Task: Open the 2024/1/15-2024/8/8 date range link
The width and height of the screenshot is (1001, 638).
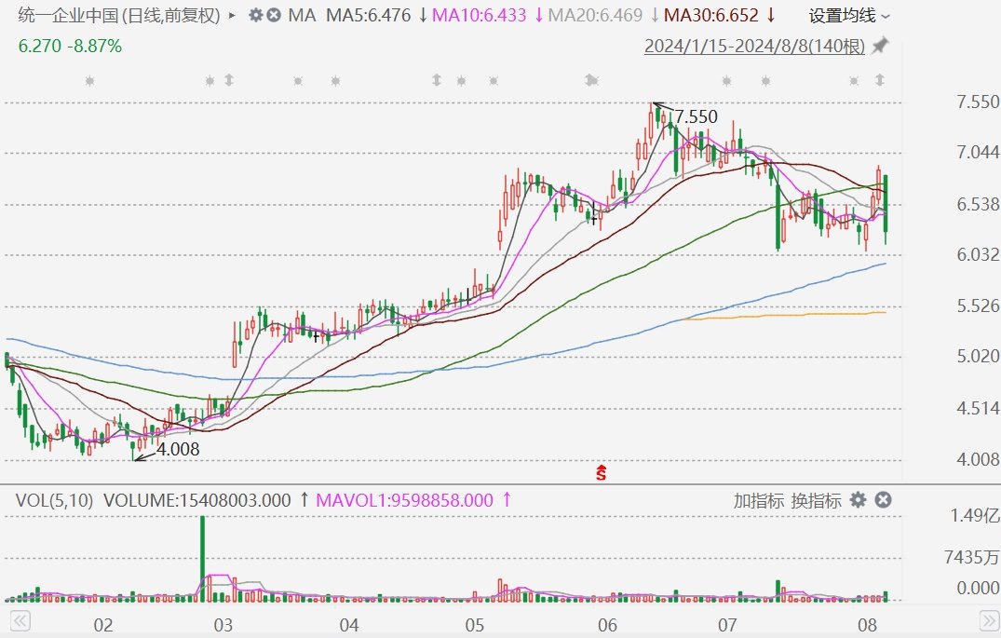Action: (754, 46)
